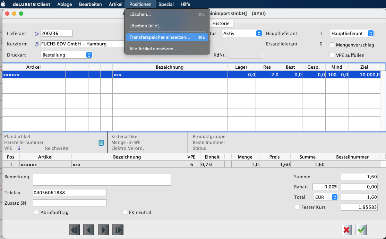Viewport: 386px width, 239px height.
Task: Open the EUR currency dropdown
Action: 325,197
